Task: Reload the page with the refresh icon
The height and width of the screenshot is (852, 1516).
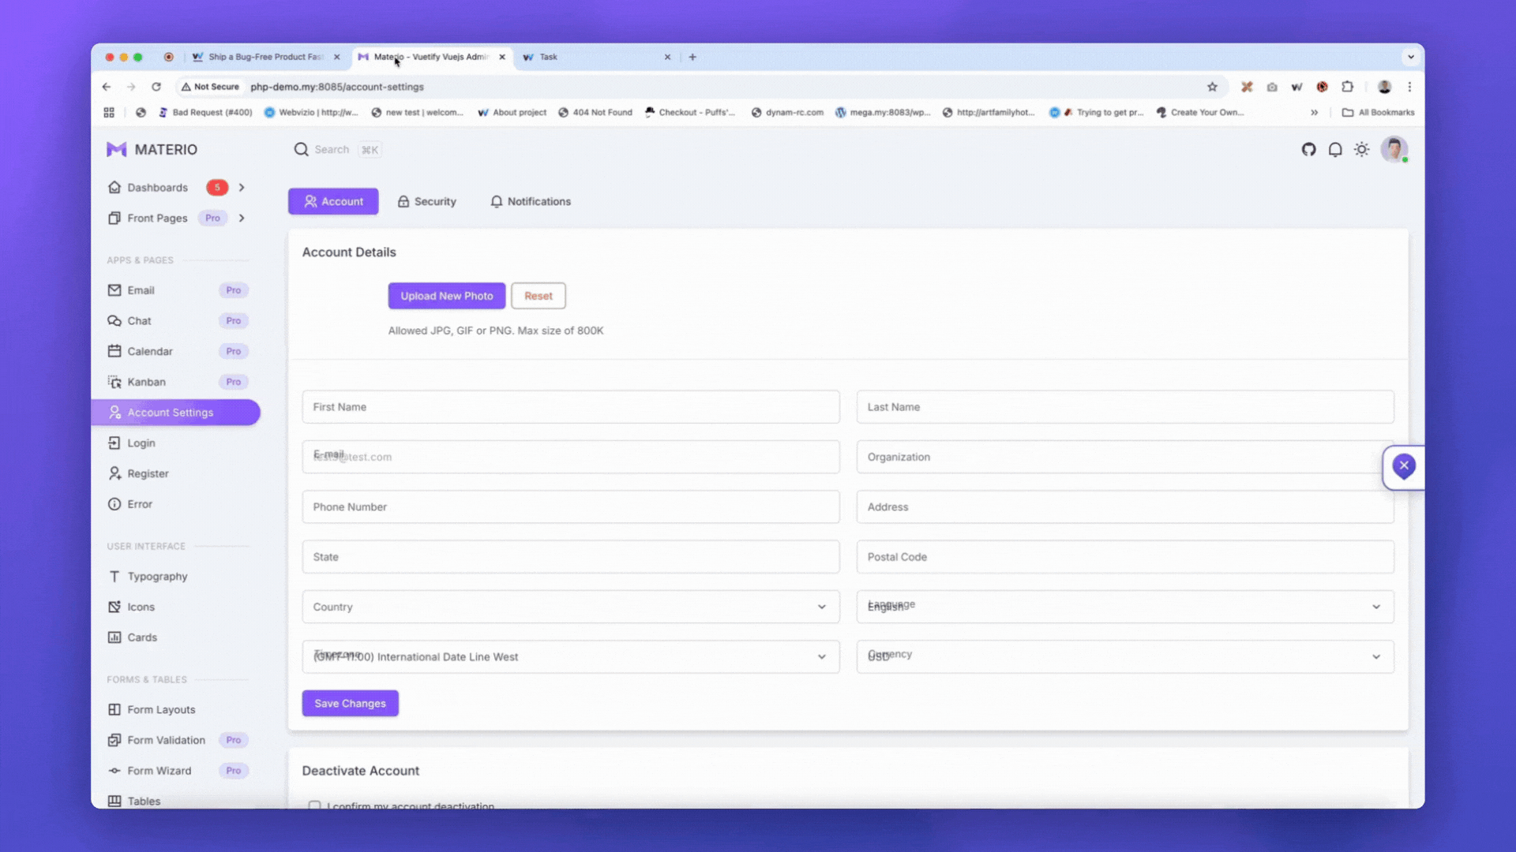Action: 156,87
